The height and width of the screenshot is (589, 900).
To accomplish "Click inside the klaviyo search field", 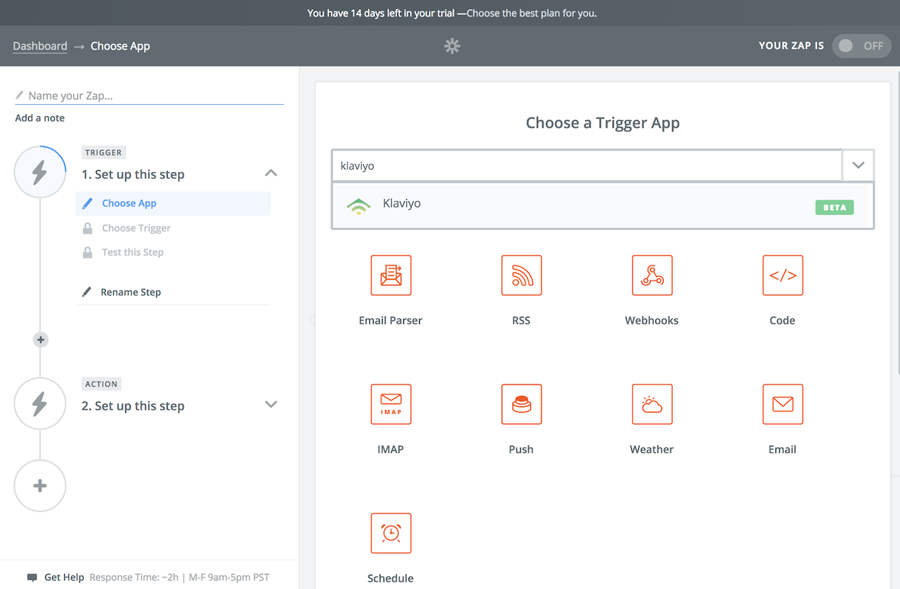I will tap(529, 165).
